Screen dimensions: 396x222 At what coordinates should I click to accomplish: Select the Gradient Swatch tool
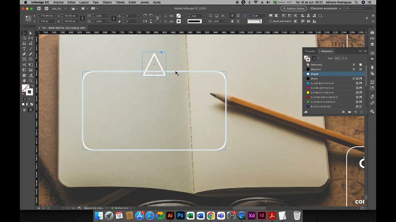point(24,70)
